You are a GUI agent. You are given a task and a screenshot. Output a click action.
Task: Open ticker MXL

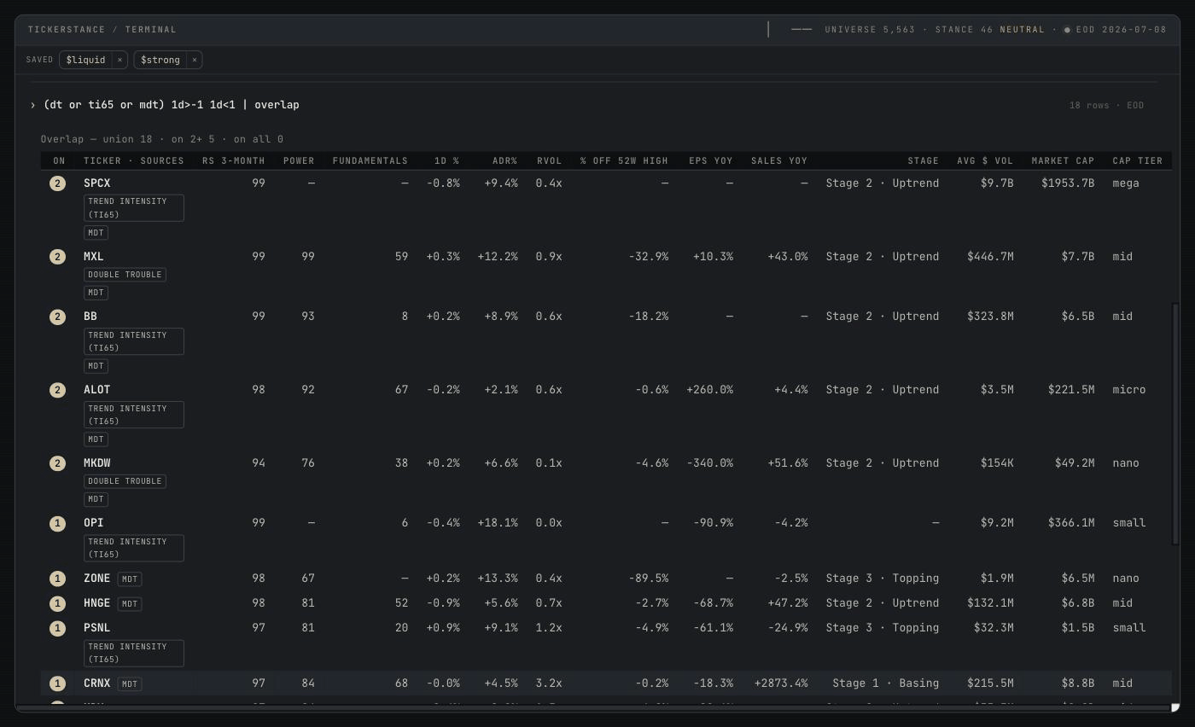pos(94,257)
